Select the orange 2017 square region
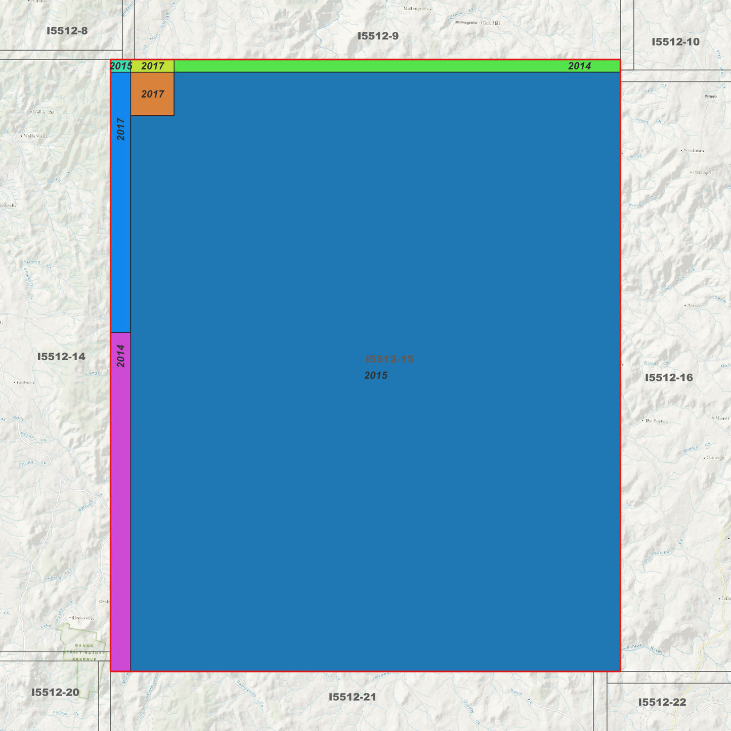The height and width of the screenshot is (731, 731). (152, 94)
